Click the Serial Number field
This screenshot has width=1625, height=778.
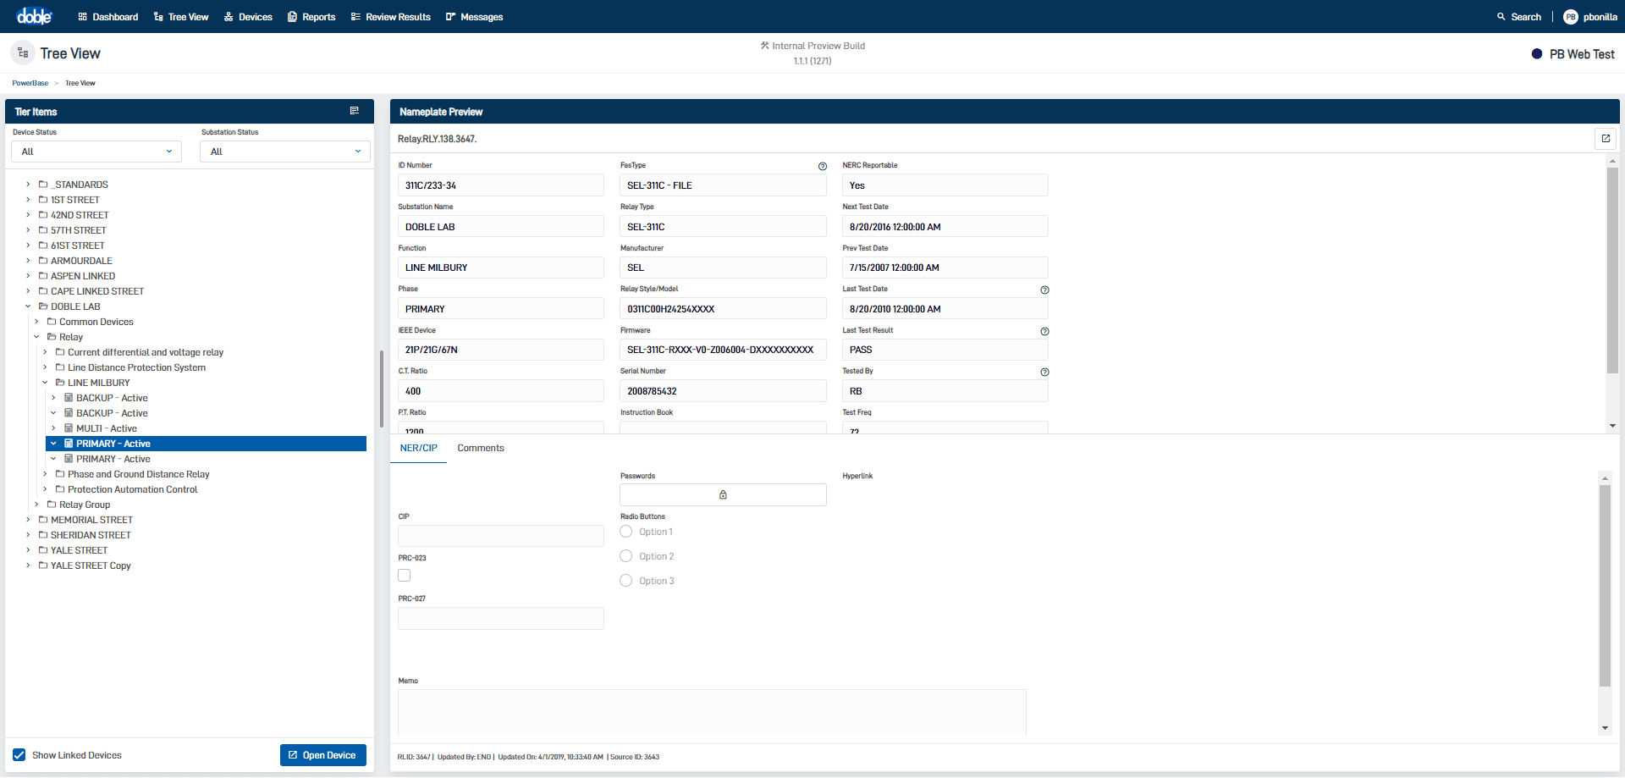723,391
